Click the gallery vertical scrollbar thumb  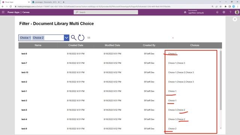pyautogui.click(x=221, y=80)
